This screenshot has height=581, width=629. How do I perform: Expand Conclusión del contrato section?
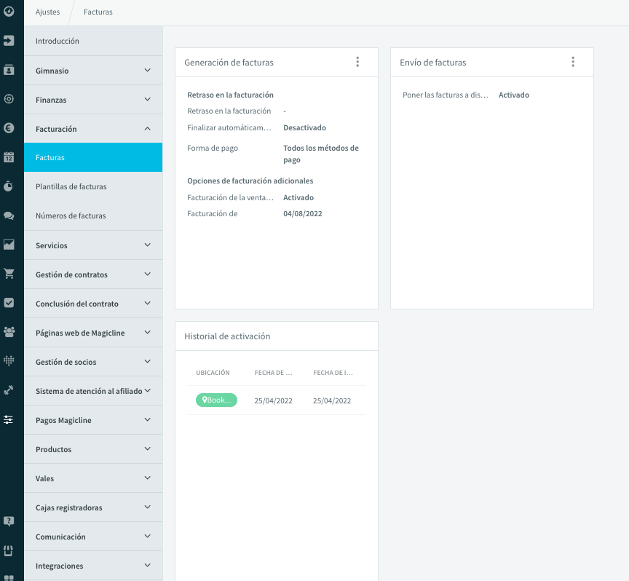click(x=93, y=304)
